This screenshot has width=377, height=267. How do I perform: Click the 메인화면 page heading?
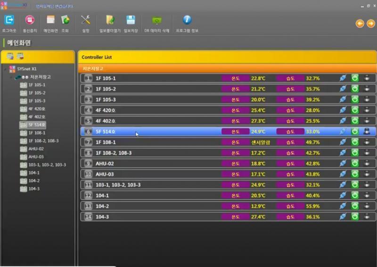pyautogui.click(x=19, y=43)
